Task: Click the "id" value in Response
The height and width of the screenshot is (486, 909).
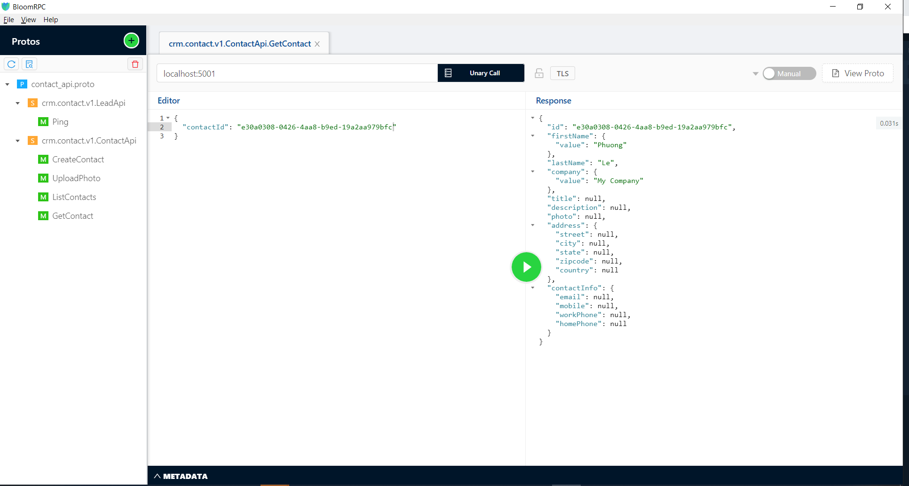Action: click(652, 127)
